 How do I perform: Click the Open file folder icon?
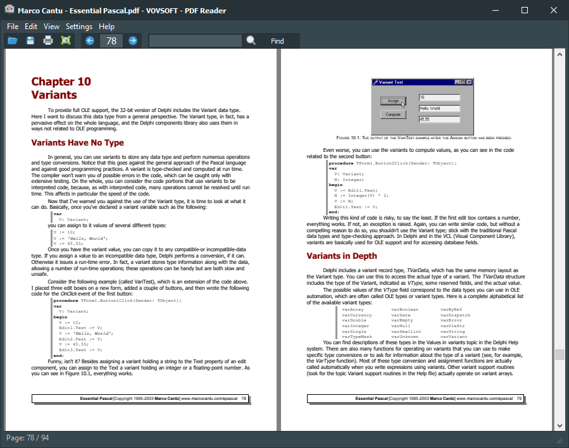point(12,40)
